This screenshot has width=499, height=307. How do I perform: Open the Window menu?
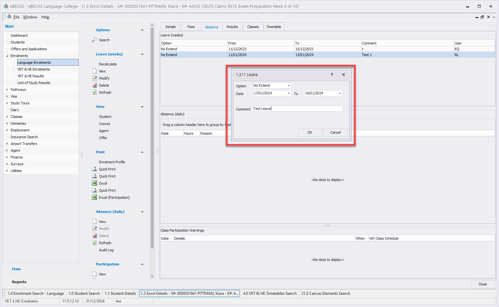pyautogui.click(x=30, y=17)
